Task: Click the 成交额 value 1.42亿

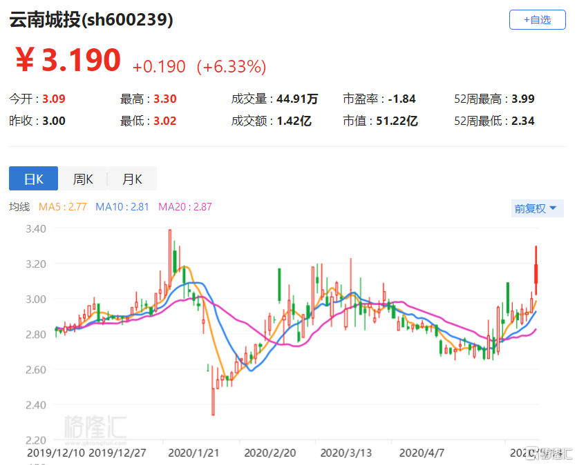Action: [294, 121]
